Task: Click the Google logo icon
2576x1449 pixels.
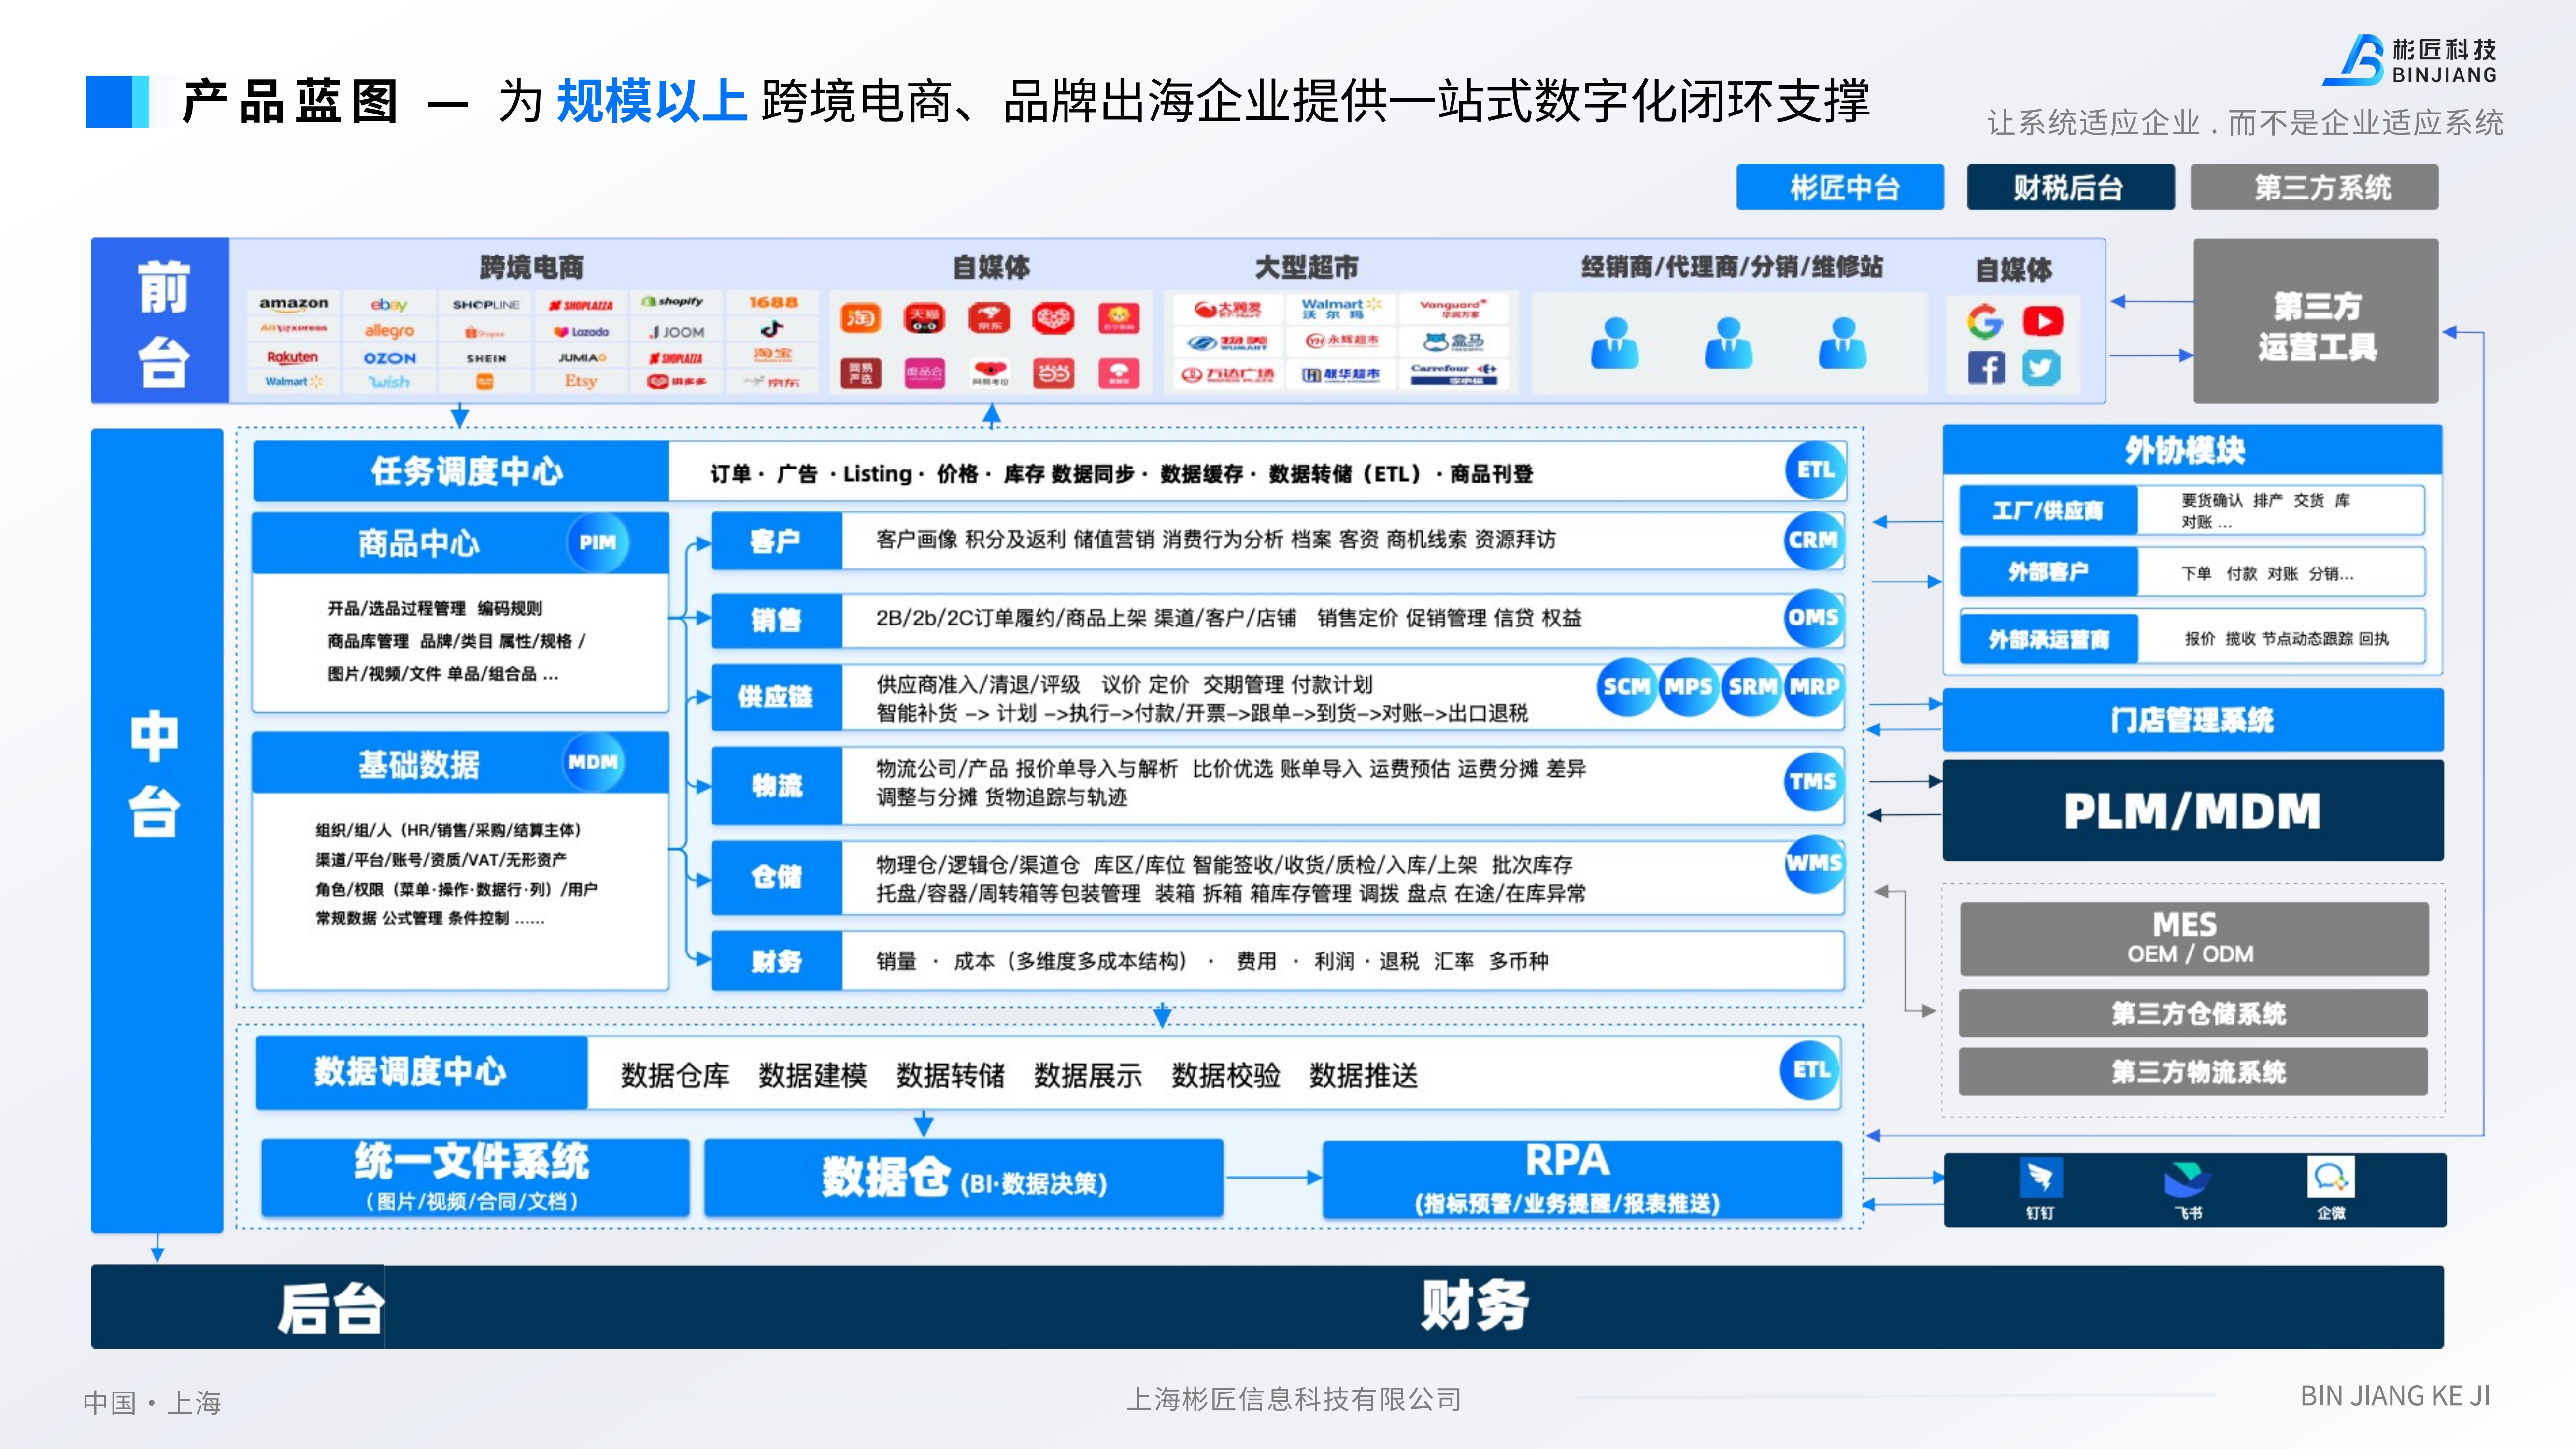Action: click(x=1984, y=321)
